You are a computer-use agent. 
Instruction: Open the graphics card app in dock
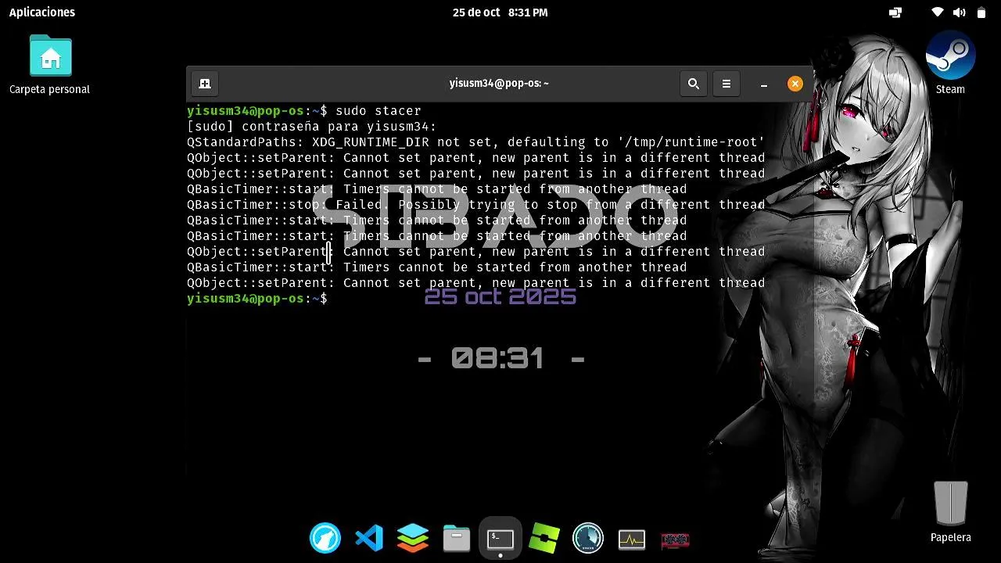[676, 540]
